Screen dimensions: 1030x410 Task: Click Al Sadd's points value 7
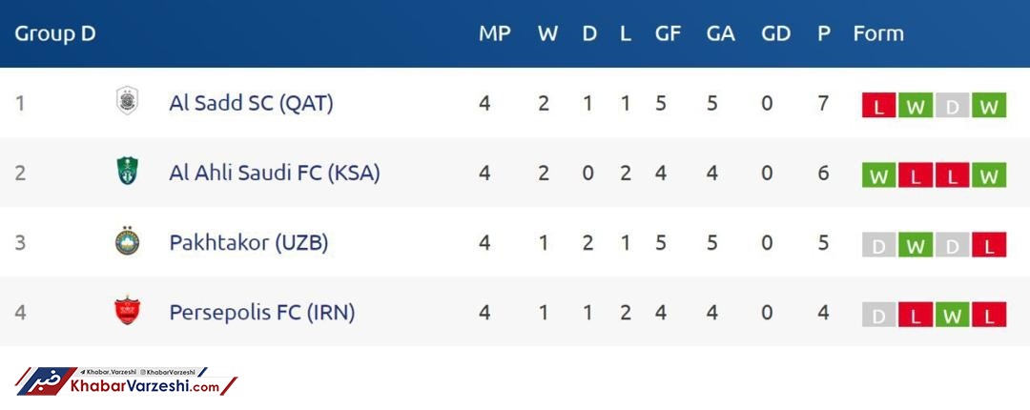(823, 103)
